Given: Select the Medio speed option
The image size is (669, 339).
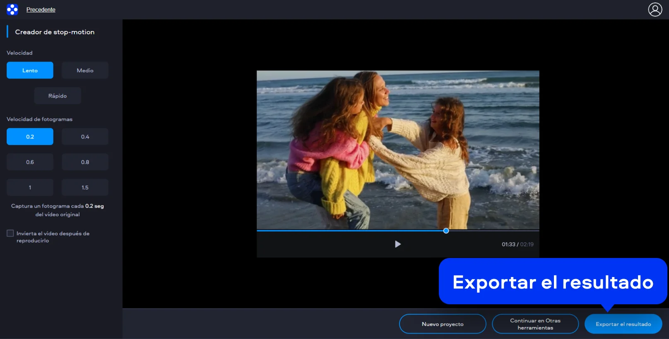Looking at the screenshot, I should [x=85, y=70].
